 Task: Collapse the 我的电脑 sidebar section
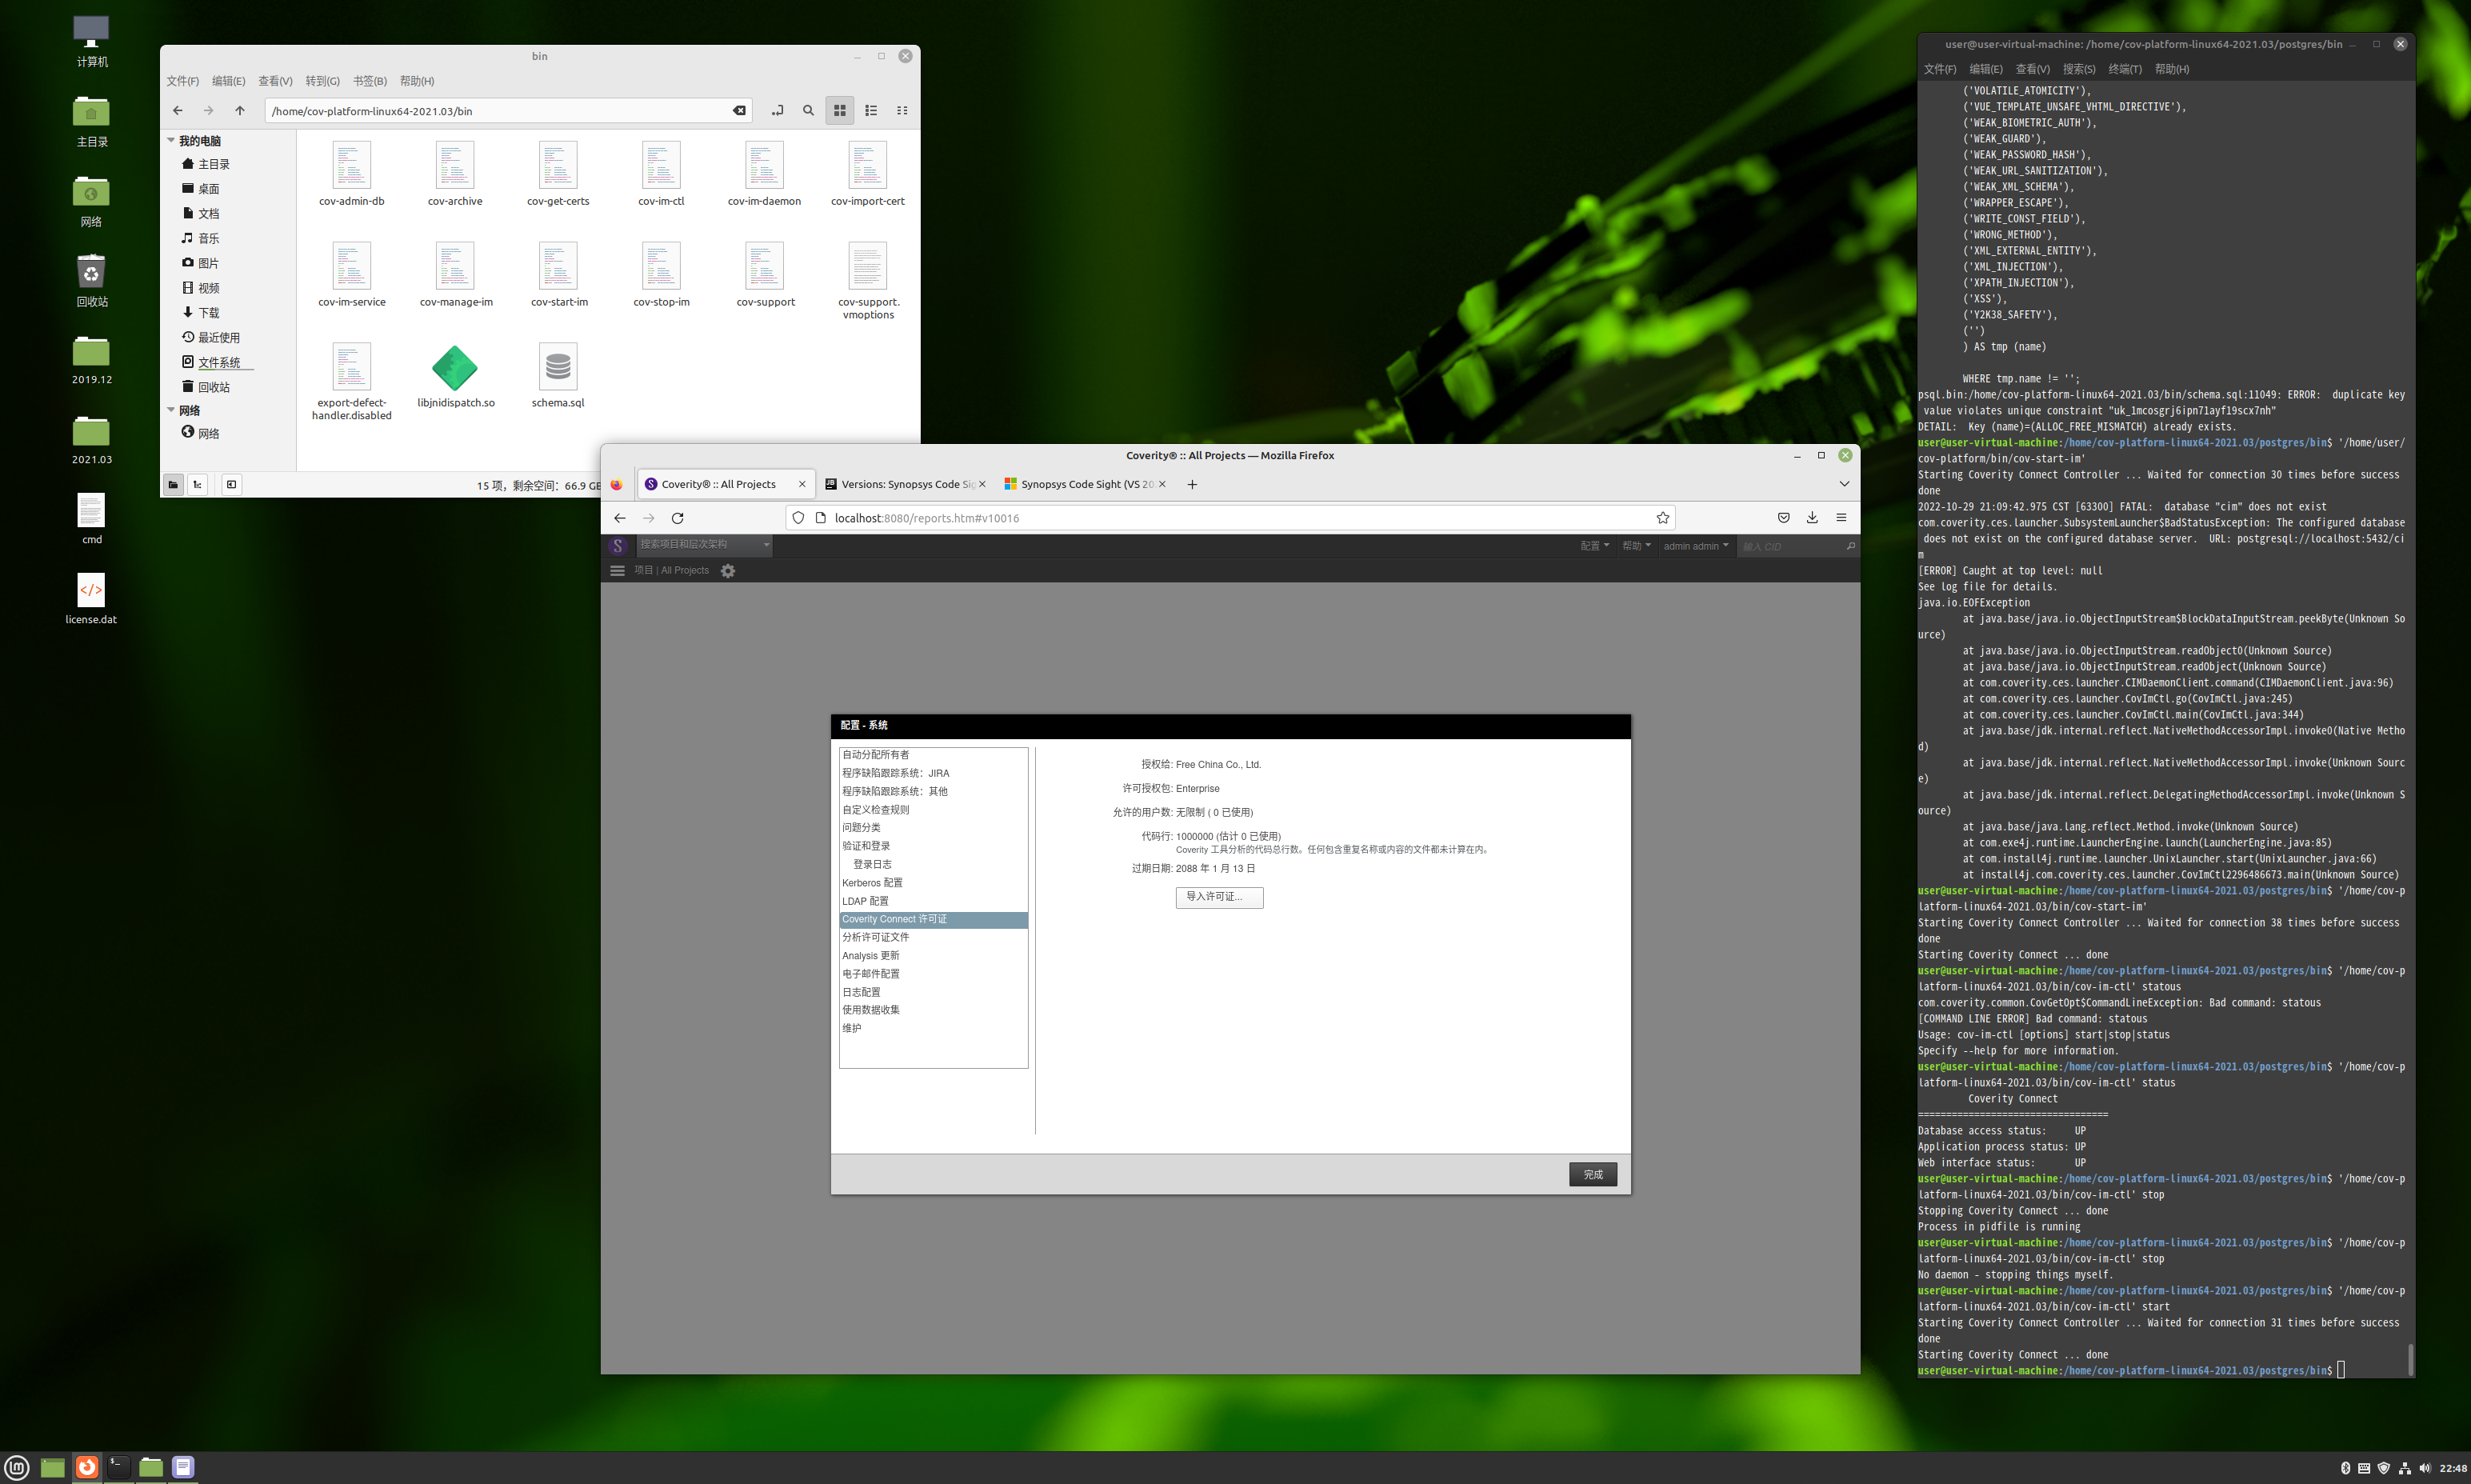pyautogui.click(x=171, y=141)
